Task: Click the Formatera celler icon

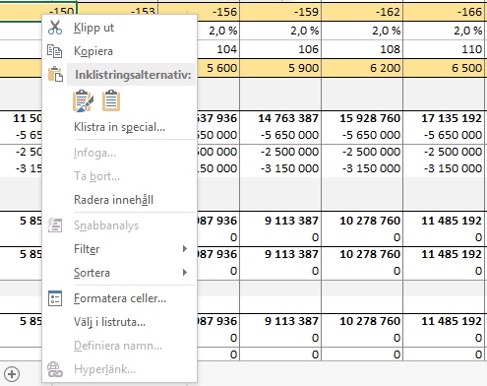Action: 55,298
